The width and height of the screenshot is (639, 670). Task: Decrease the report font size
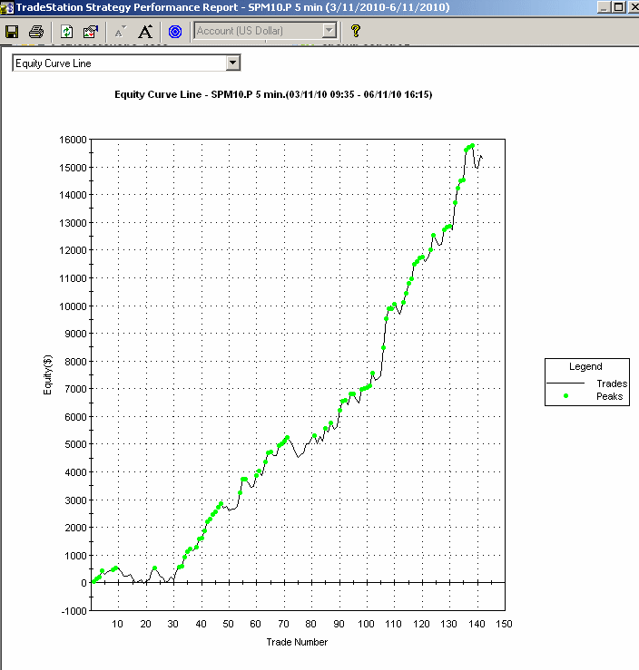(x=121, y=31)
